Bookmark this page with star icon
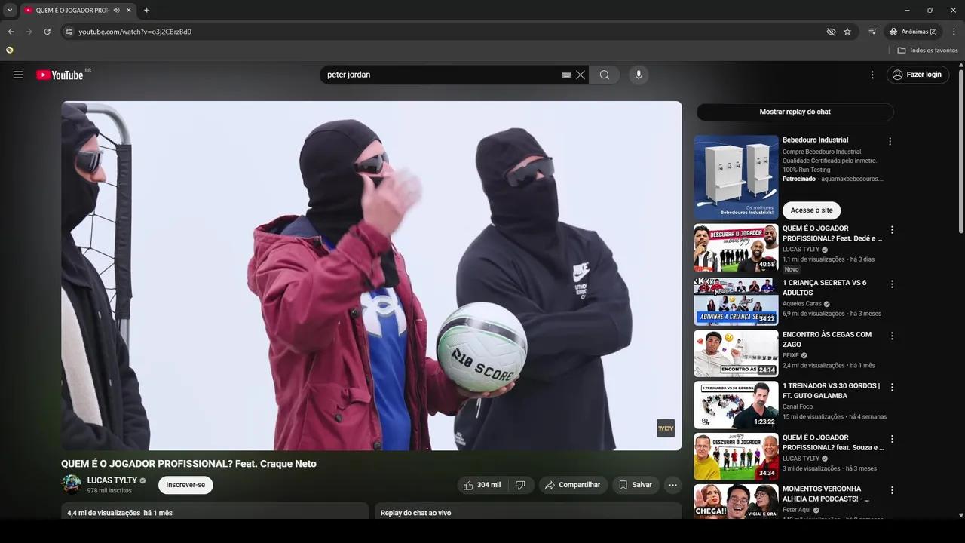 (847, 32)
